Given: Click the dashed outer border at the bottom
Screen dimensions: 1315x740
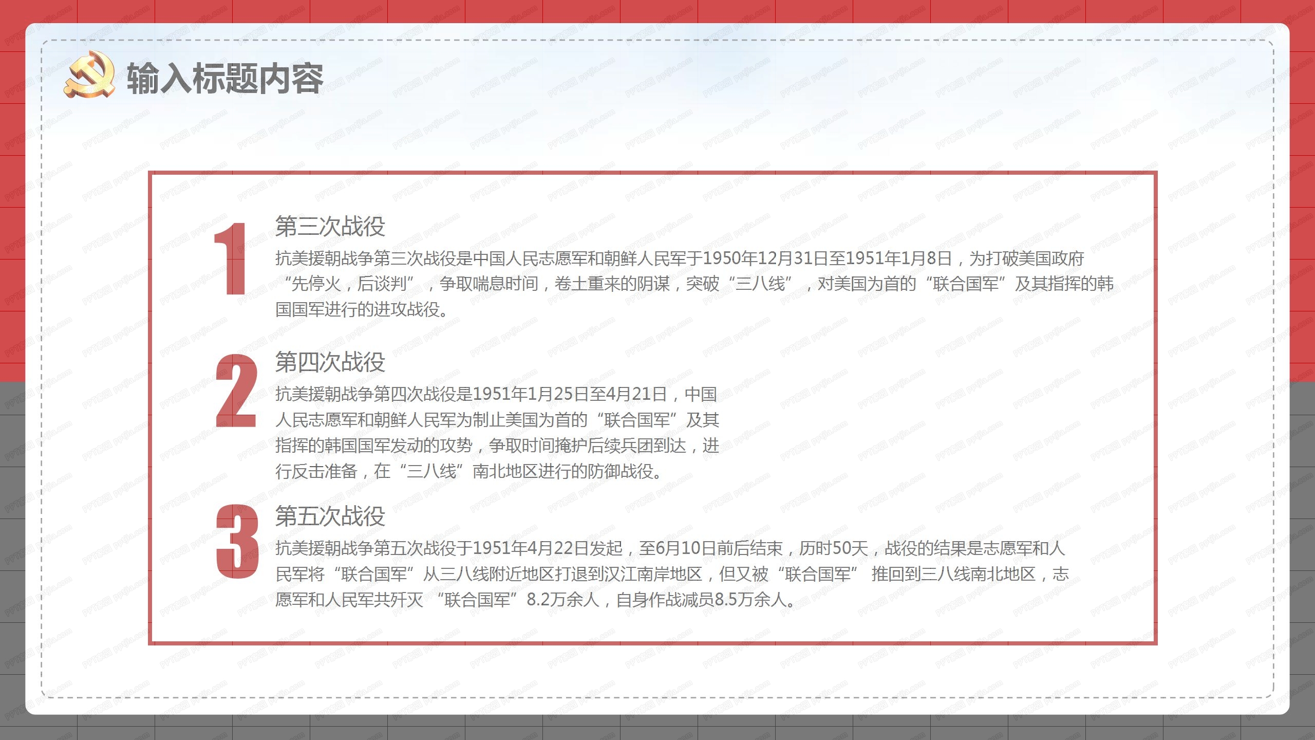Looking at the screenshot, I should click(x=657, y=697).
